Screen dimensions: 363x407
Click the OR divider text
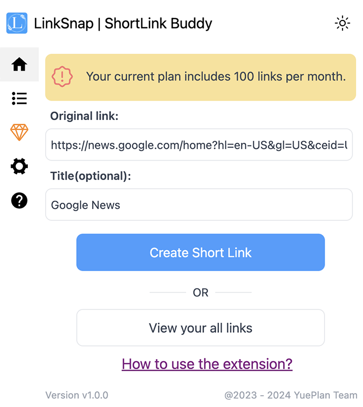point(200,293)
